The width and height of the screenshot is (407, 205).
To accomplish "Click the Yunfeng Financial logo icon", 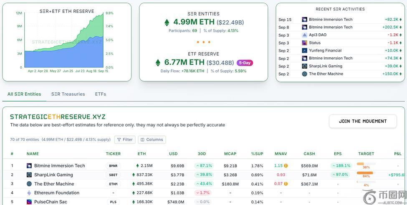I will [x=304, y=51].
